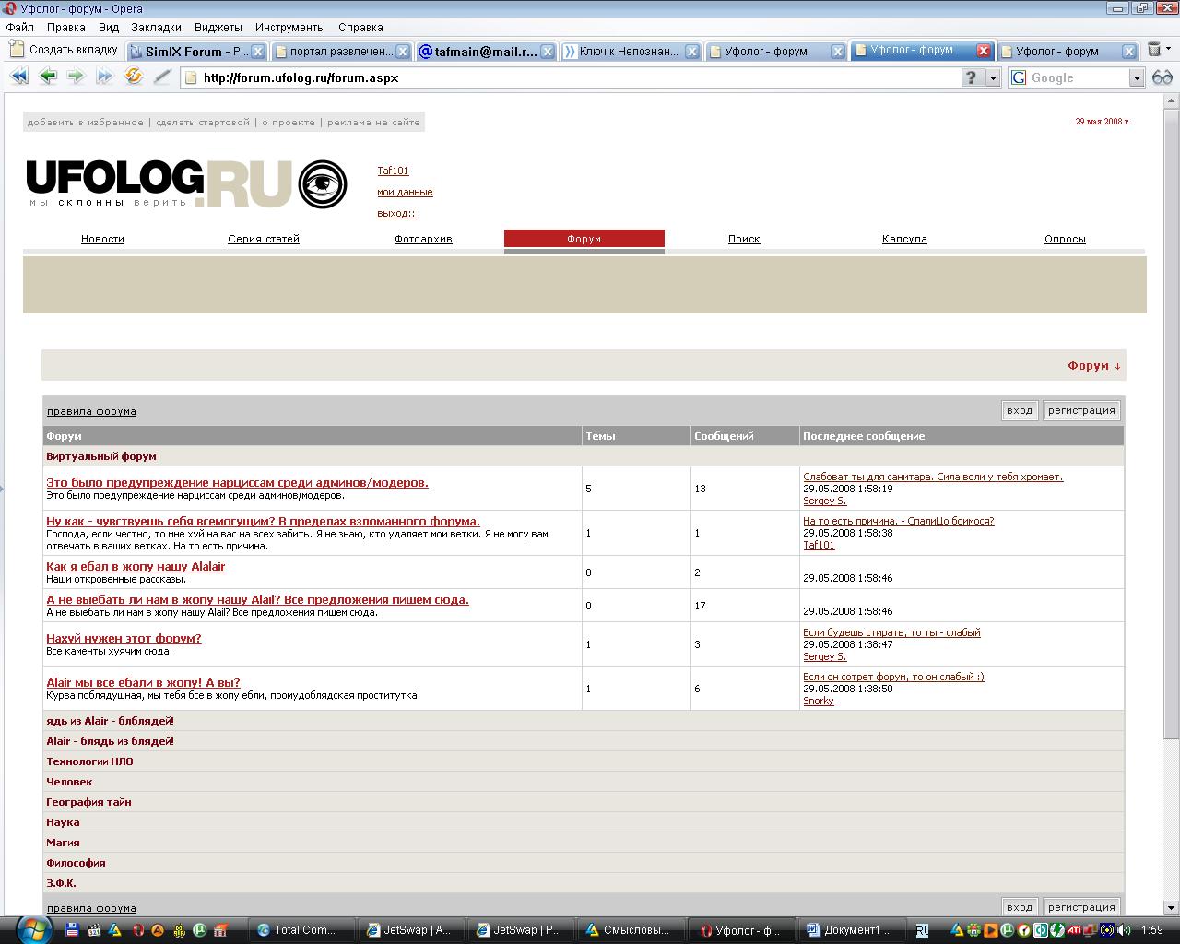The height and width of the screenshot is (944, 1180).
Task: Click in the URL address field
Action: click(572, 78)
